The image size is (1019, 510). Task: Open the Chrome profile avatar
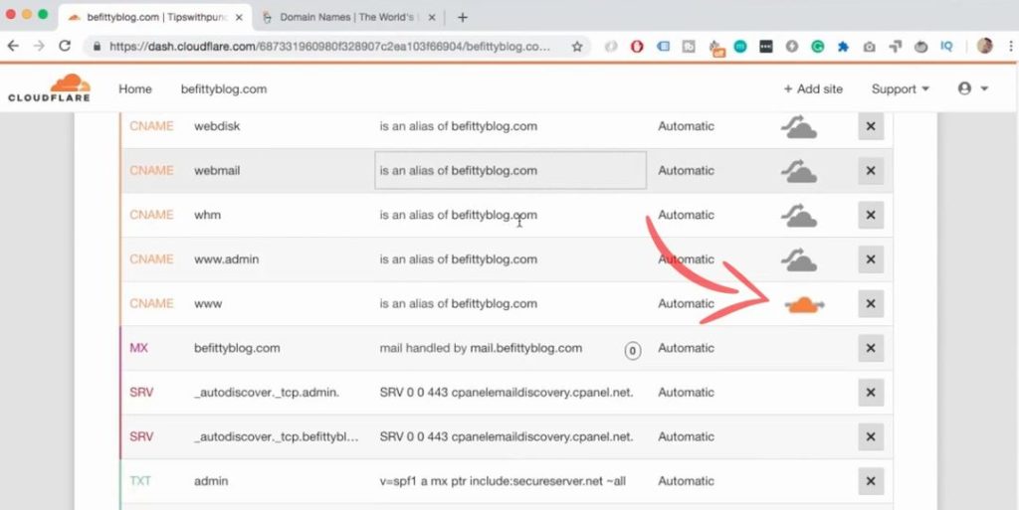click(984, 46)
